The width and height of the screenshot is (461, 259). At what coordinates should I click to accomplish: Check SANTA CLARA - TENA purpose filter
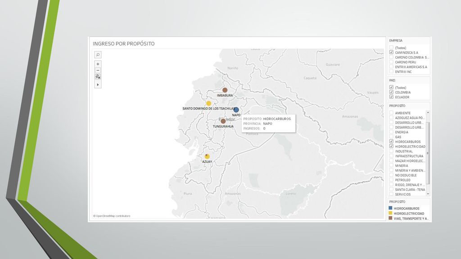tap(391, 189)
